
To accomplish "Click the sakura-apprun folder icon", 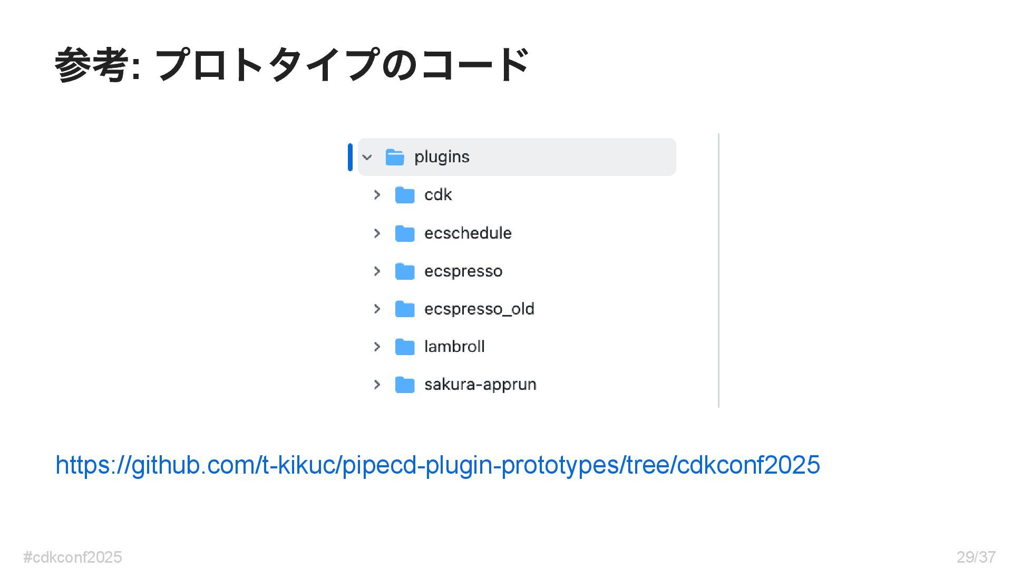I will (x=405, y=385).
